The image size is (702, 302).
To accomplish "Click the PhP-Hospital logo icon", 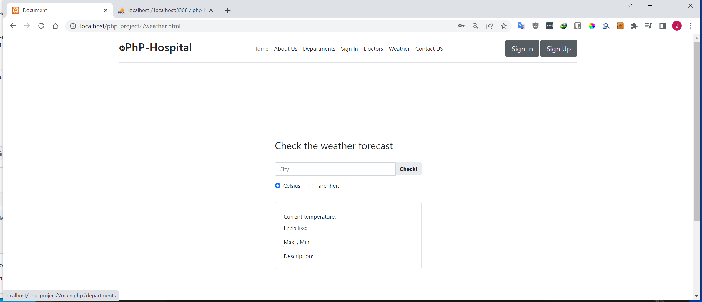I will 122,48.
